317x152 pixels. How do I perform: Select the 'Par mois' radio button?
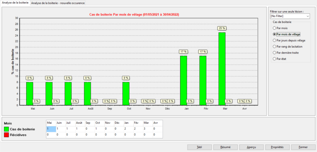click(x=274, y=28)
